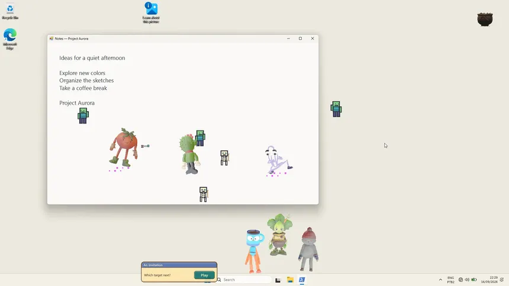The width and height of the screenshot is (509, 286).
Task: Click the volume speaker icon in tray
Action: 467,279
